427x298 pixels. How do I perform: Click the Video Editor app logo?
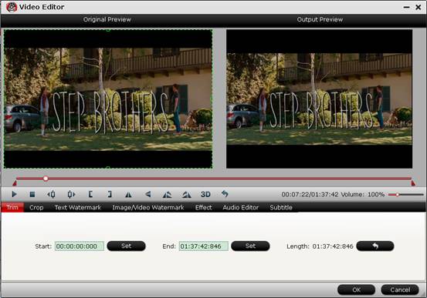pos(12,7)
